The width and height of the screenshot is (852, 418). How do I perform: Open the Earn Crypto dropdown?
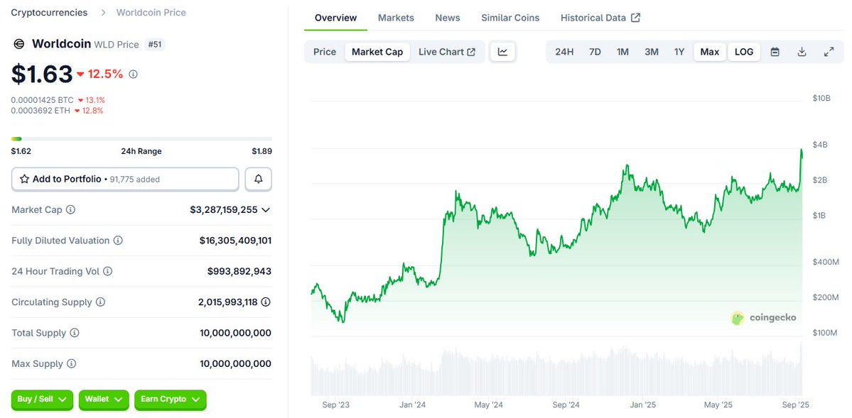[x=170, y=400]
